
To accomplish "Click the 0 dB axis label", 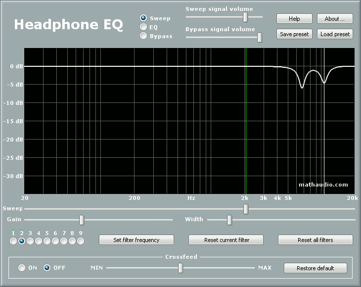I will tap(16, 66).
